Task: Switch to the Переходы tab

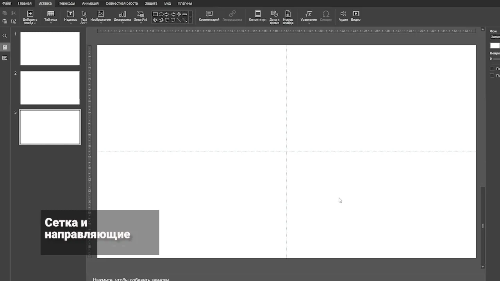Action: tap(67, 3)
